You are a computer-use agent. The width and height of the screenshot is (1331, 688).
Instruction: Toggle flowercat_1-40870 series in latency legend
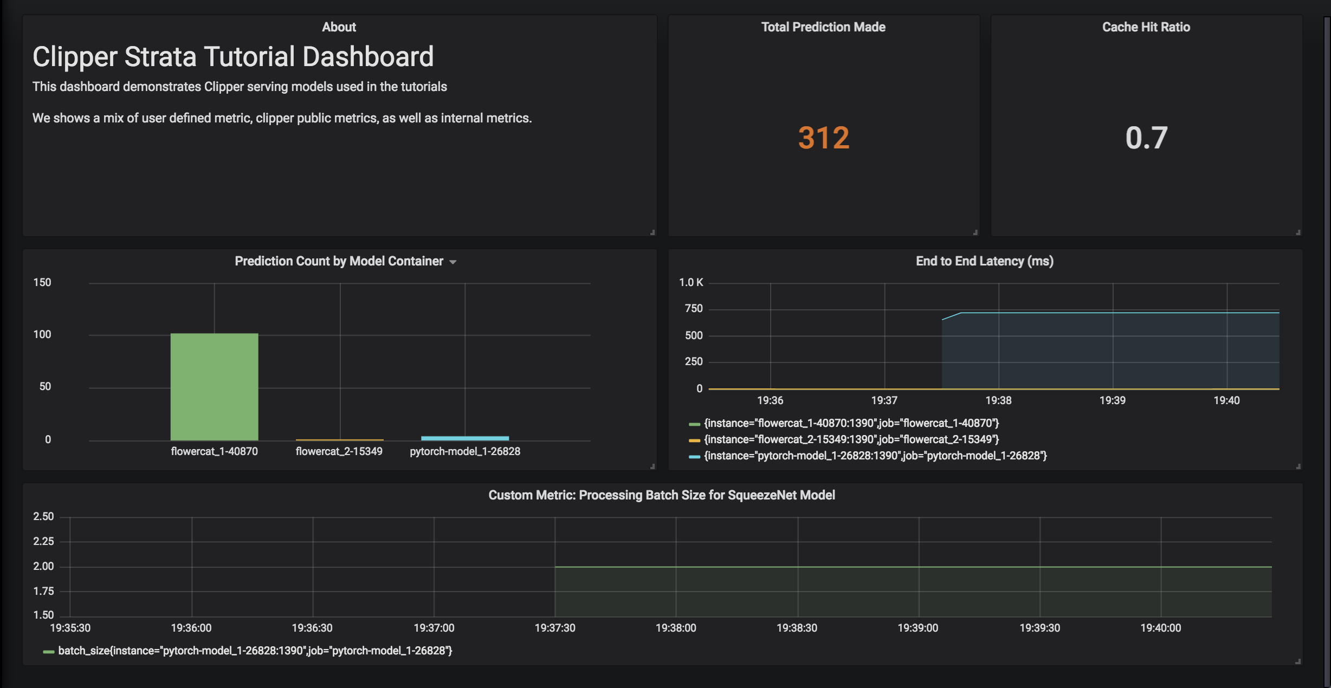pyautogui.click(x=851, y=423)
